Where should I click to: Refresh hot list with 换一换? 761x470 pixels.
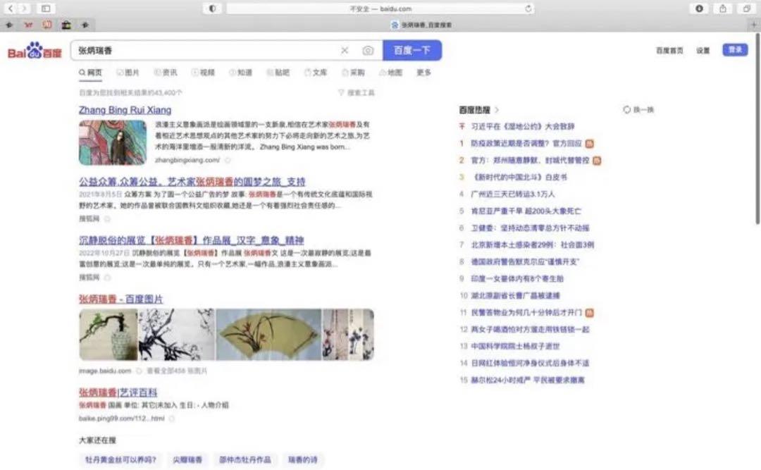(638, 110)
